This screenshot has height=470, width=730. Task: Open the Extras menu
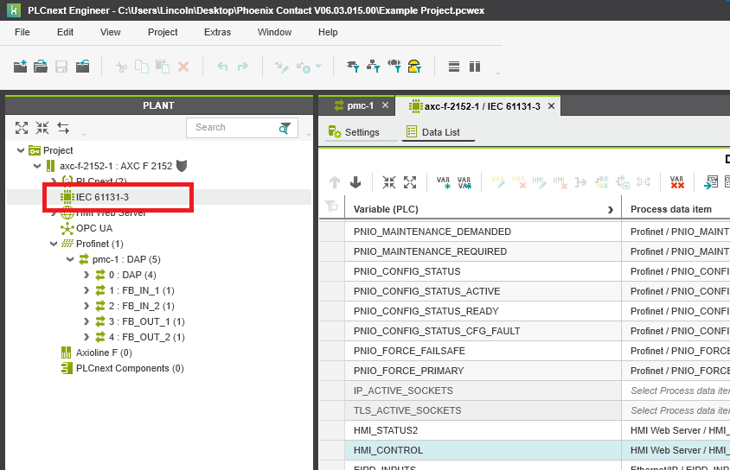pos(217,32)
